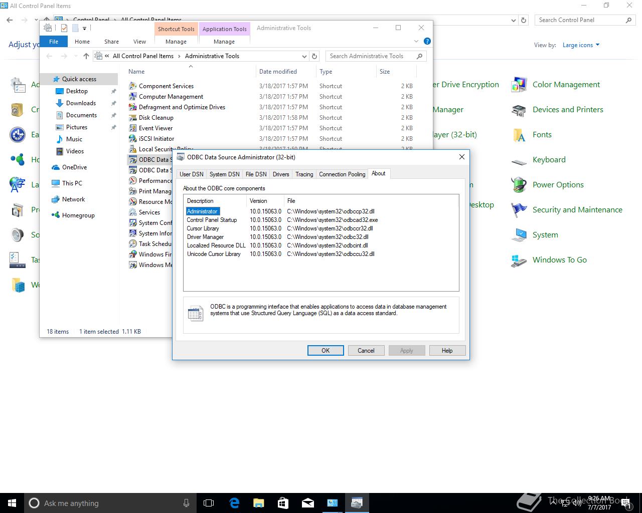Open Power Options icon
The height and width of the screenshot is (513, 642).
(519, 185)
